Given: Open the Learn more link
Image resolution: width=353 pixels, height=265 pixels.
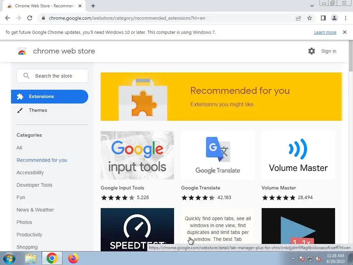Looking at the screenshot, I should tap(325, 32).
